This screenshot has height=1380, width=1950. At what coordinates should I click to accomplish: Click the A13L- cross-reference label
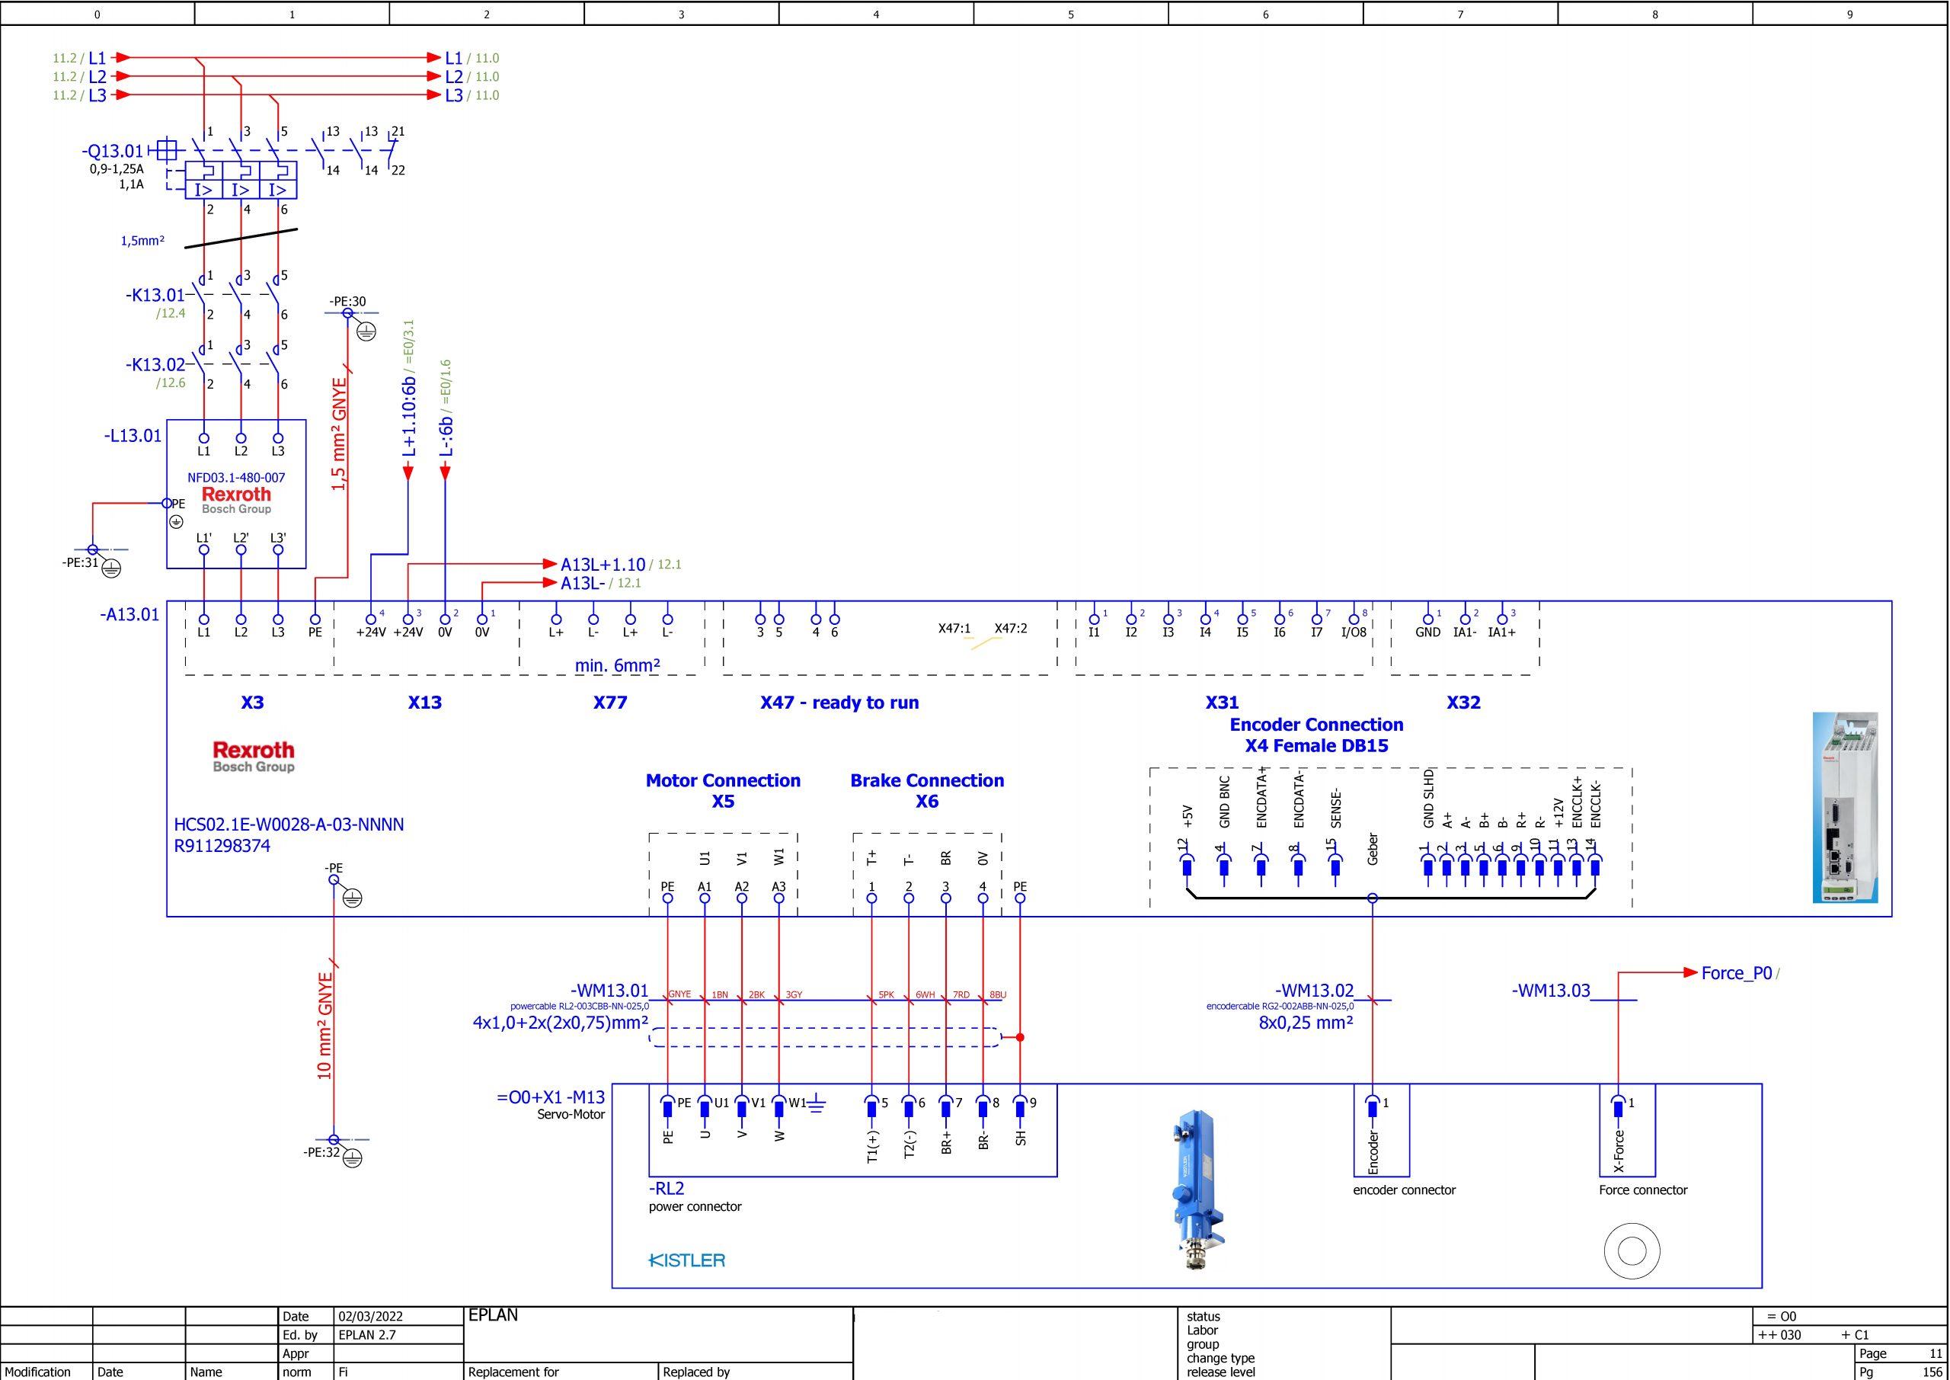(x=583, y=583)
